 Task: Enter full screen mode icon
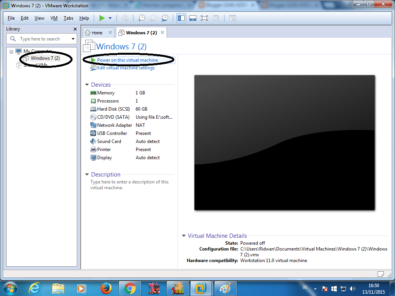pyautogui.click(x=204, y=18)
